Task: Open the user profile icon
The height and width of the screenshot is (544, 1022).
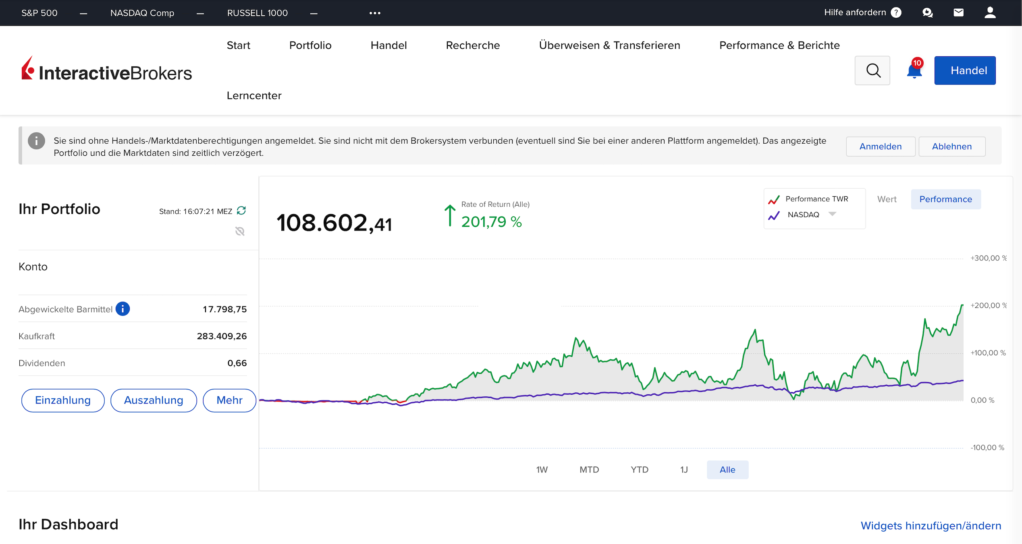Action: (990, 12)
